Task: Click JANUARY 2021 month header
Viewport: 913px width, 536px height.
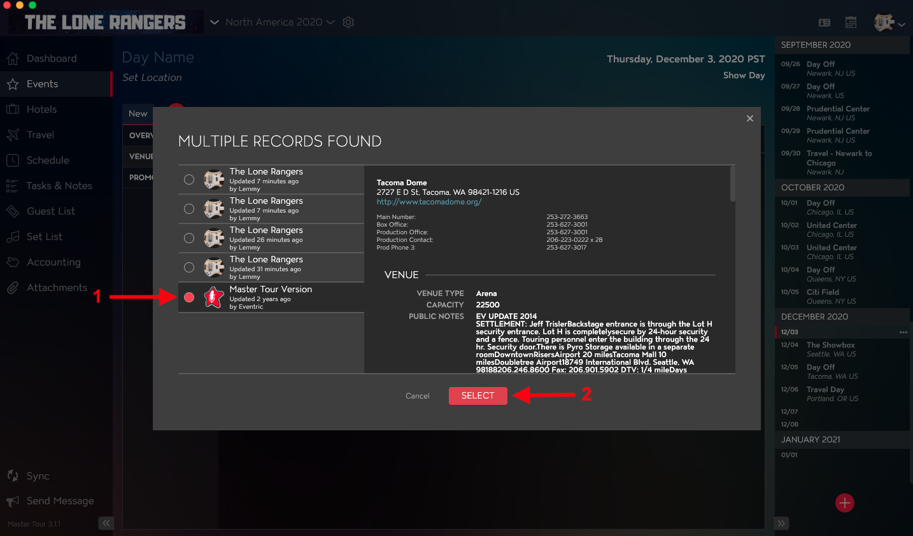Action: tap(842, 440)
